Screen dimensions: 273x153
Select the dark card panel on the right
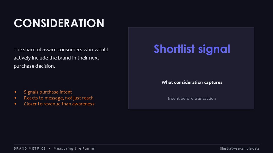click(191, 68)
